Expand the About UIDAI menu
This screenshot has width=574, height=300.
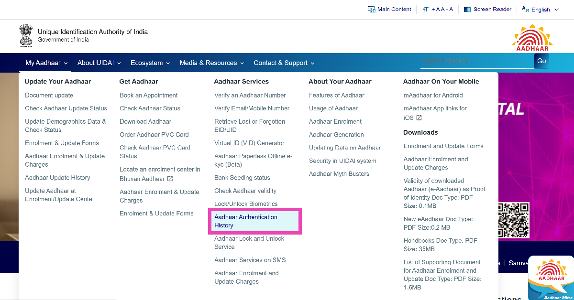(x=99, y=63)
